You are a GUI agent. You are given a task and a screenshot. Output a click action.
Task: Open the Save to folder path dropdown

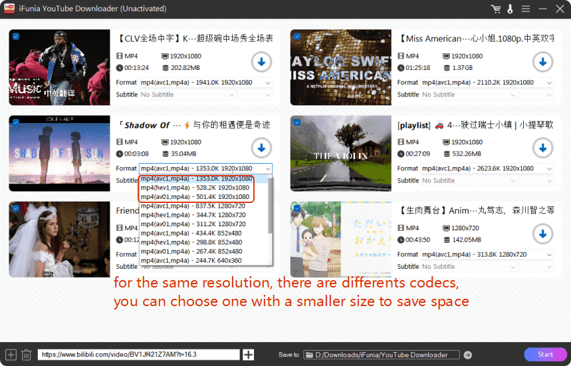point(382,355)
